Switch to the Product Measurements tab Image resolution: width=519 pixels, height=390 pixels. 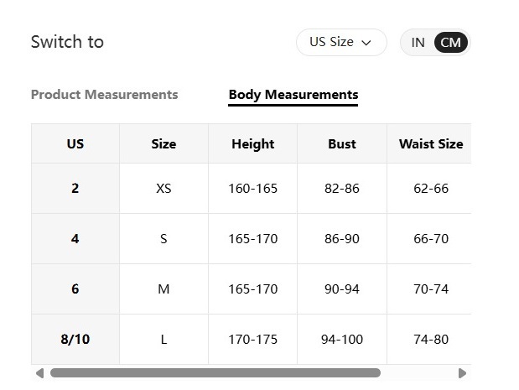click(x=104, y=95)
